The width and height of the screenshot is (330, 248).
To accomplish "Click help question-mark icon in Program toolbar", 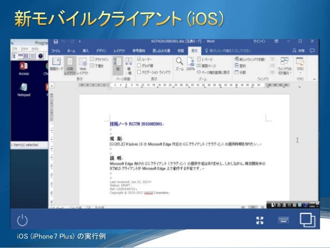I will (x=41, y=56).
